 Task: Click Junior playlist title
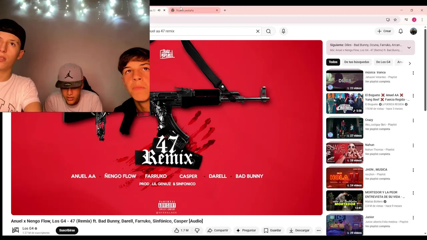click(x=369, y=217)
